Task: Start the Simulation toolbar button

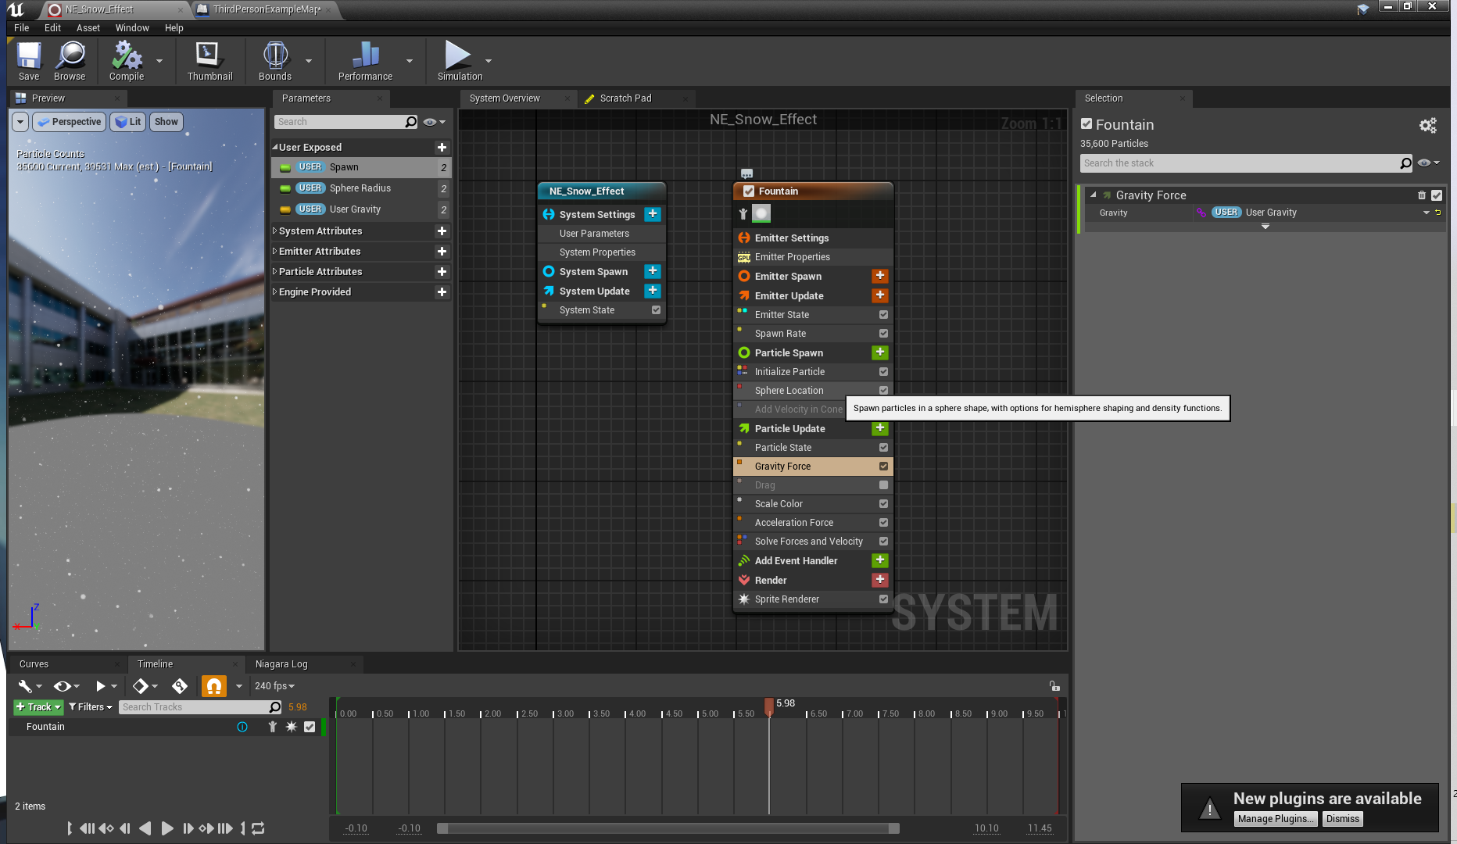Action: (460, 61)
